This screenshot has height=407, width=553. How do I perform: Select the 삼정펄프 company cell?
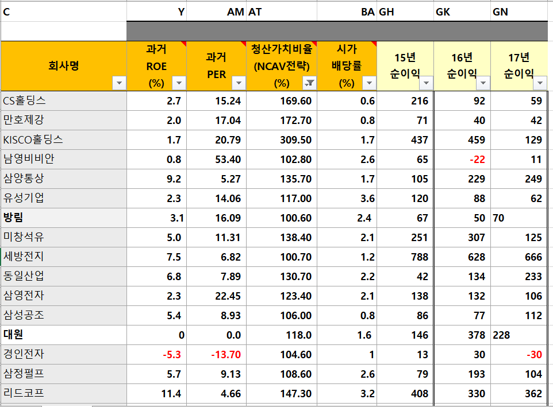pos(64,374)
